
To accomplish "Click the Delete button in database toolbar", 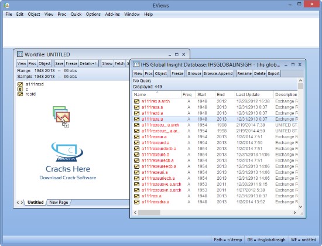I will (x=260, y=74).
